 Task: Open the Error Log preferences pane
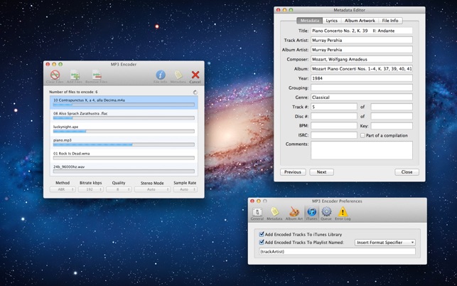(343, 213)
